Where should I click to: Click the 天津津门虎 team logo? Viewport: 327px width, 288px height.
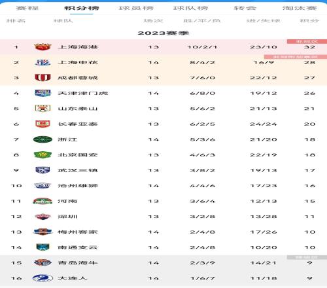(43, 93)
